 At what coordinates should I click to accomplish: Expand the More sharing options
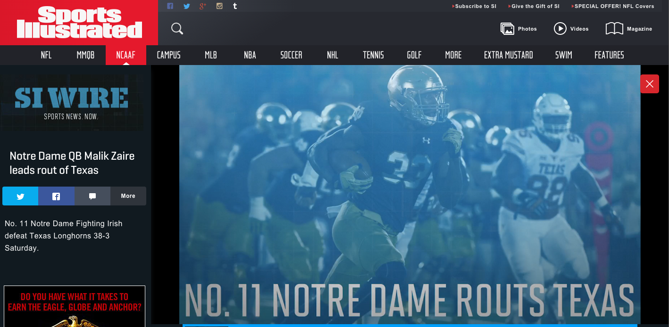point(128,196)
